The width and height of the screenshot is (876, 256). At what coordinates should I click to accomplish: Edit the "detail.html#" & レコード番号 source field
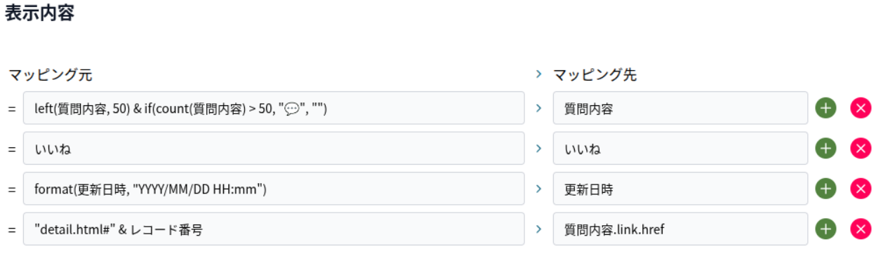coord(274,229)
